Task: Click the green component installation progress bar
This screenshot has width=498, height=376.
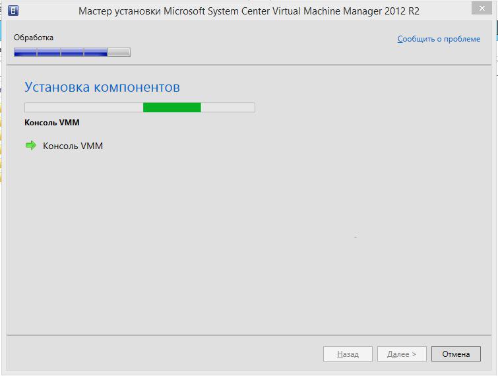Action: pos(140,108)
